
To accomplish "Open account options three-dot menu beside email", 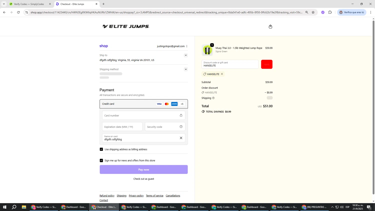I will pyautogui.click(x=187, y=46).
